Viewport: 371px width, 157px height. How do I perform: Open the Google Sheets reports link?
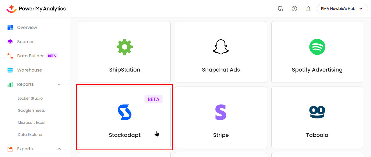[x=31, y=110]
